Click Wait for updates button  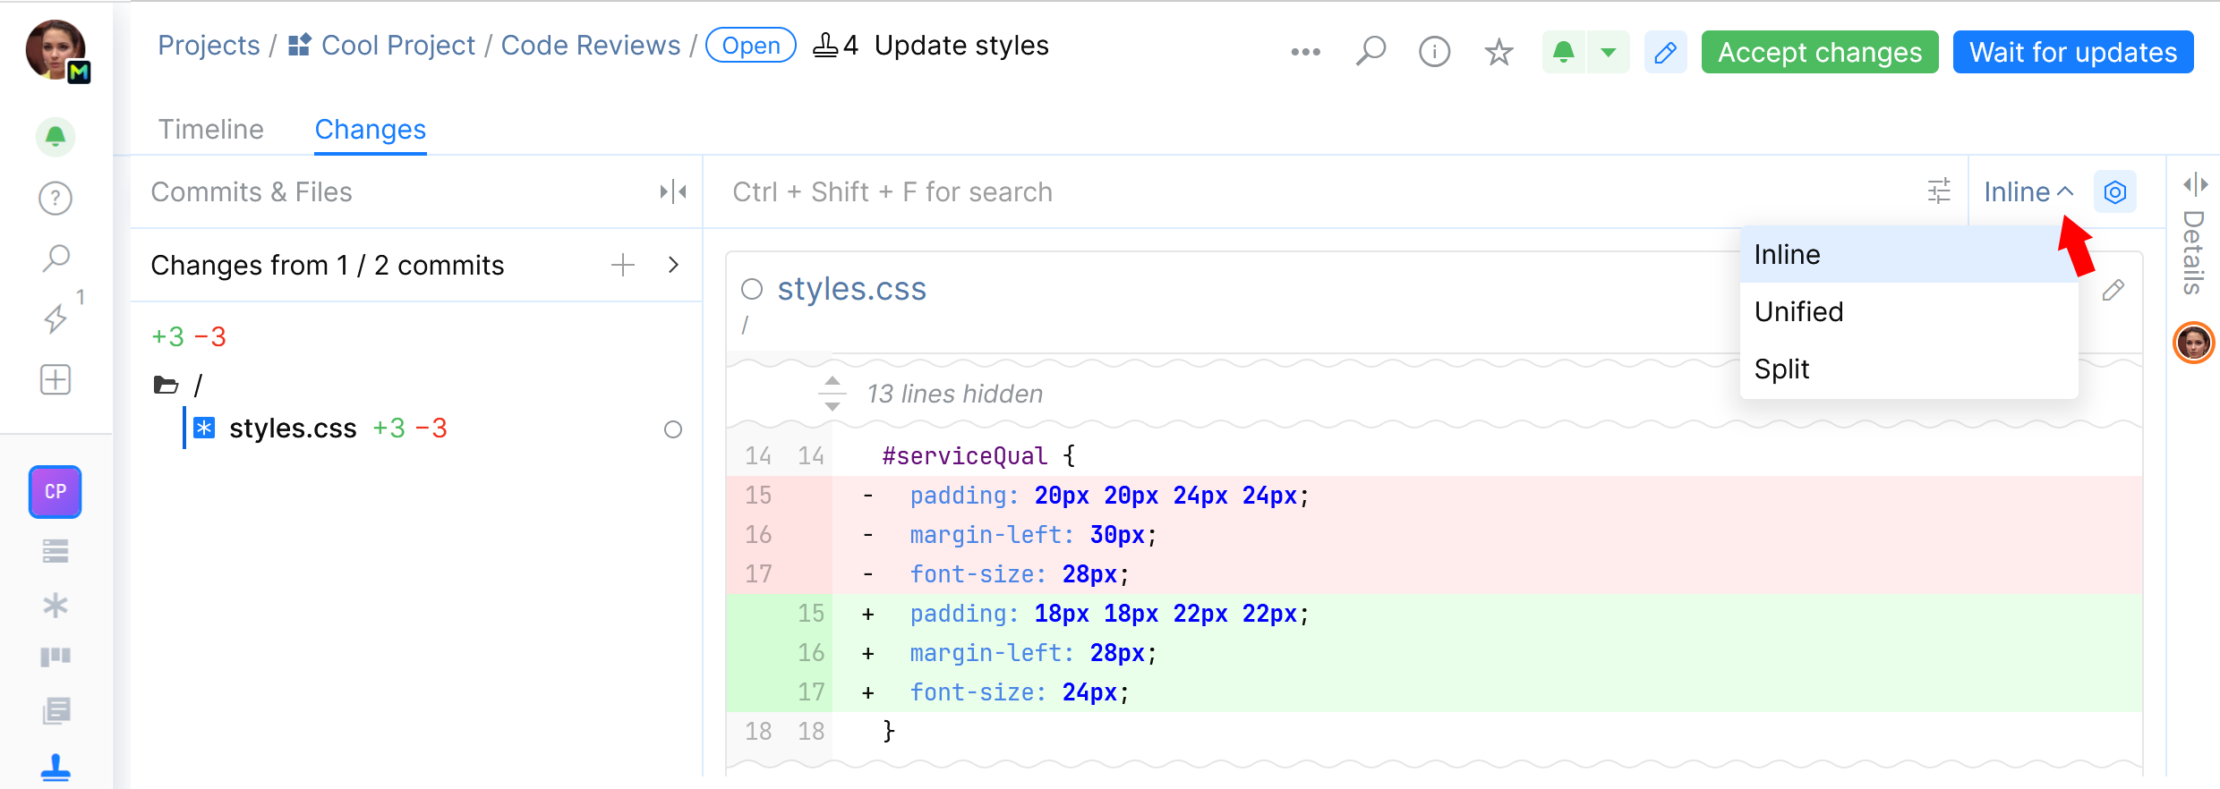click(2072, 52)
